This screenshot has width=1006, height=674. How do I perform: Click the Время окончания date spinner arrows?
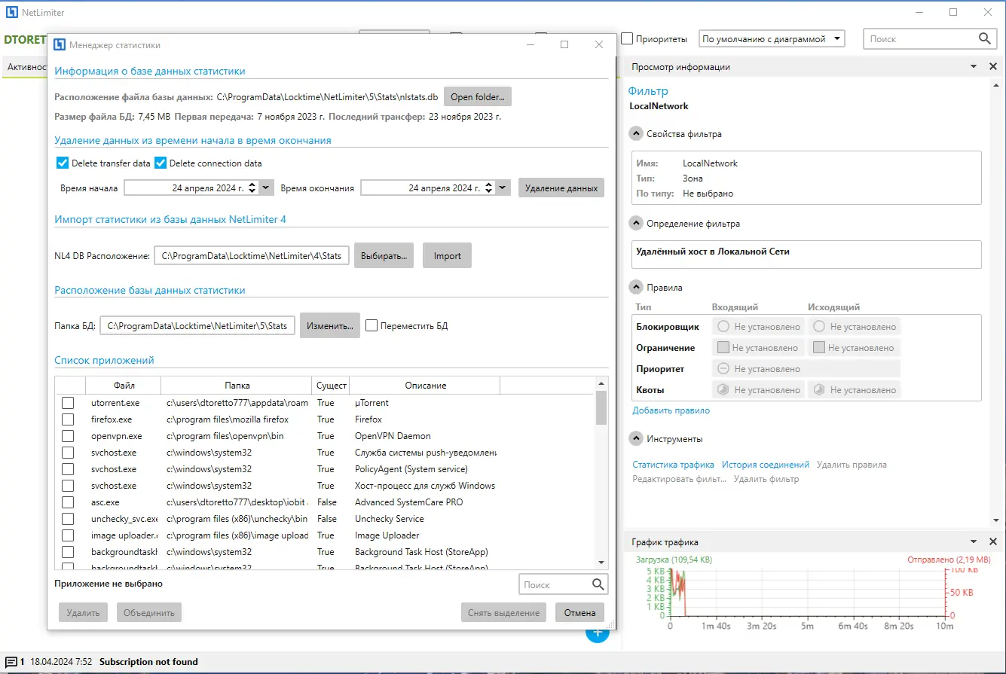coord(489,188)
